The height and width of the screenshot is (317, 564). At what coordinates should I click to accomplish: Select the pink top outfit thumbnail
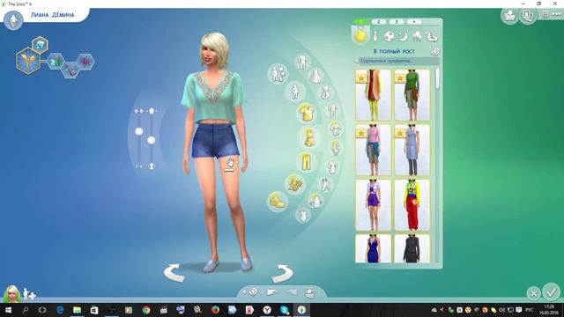coord(373,150)
